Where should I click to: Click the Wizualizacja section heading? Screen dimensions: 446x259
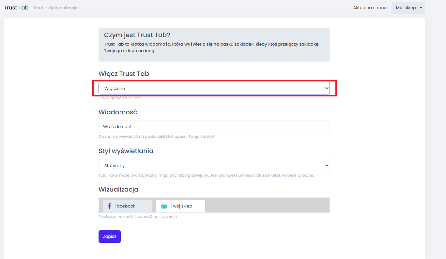[118, 189]
